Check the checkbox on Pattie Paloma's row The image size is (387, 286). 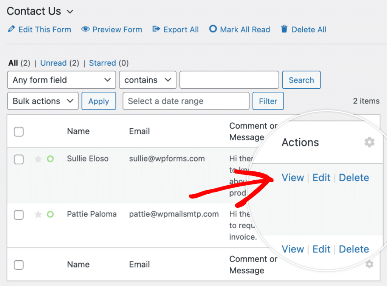(x=19, y=215)
